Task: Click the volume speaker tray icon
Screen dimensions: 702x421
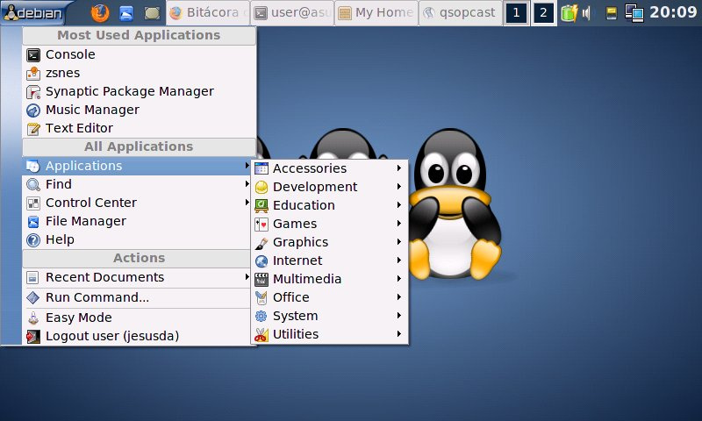Action: click(x=586, y=13)
